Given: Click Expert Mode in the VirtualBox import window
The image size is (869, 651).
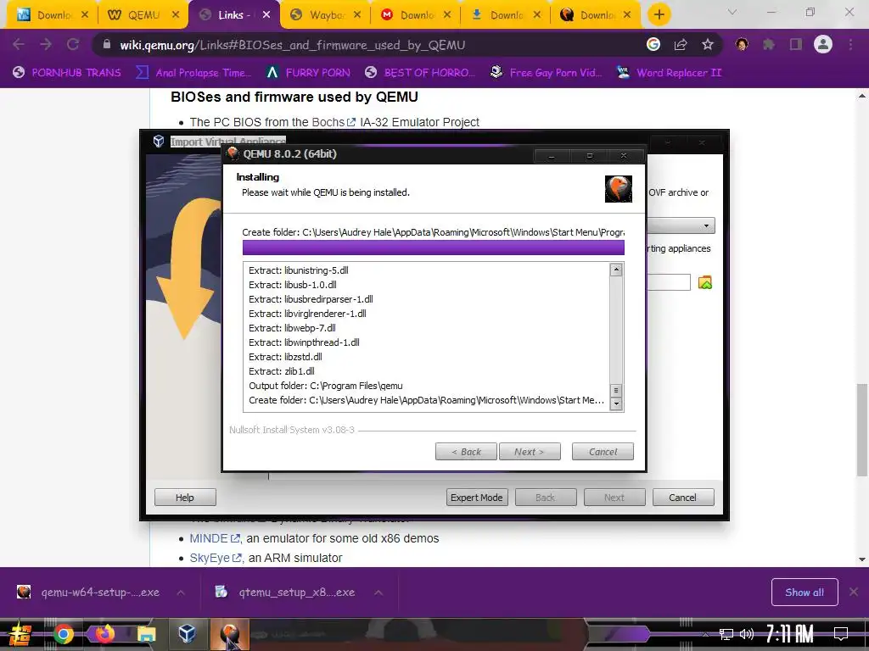Looking at the screenshot, I should (x=477, y=497).
